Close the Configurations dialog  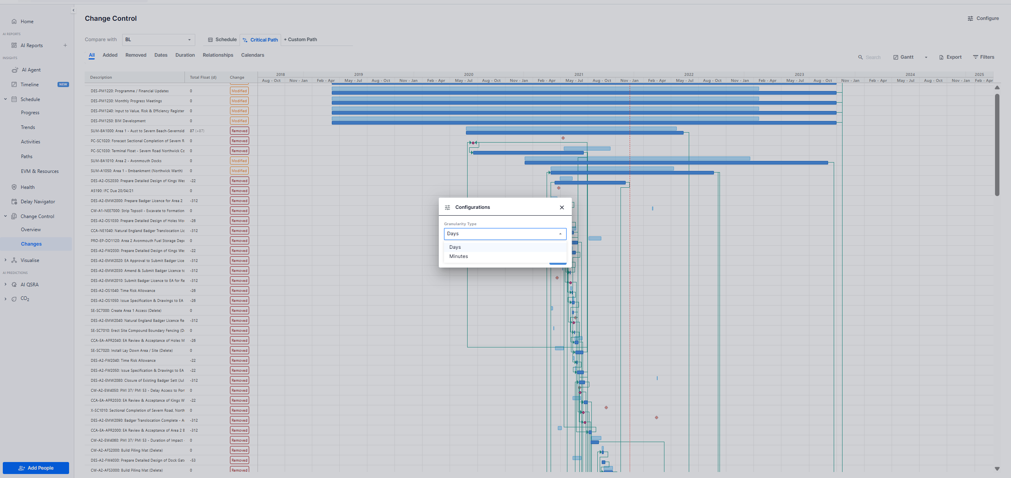[x=562, y=207]
